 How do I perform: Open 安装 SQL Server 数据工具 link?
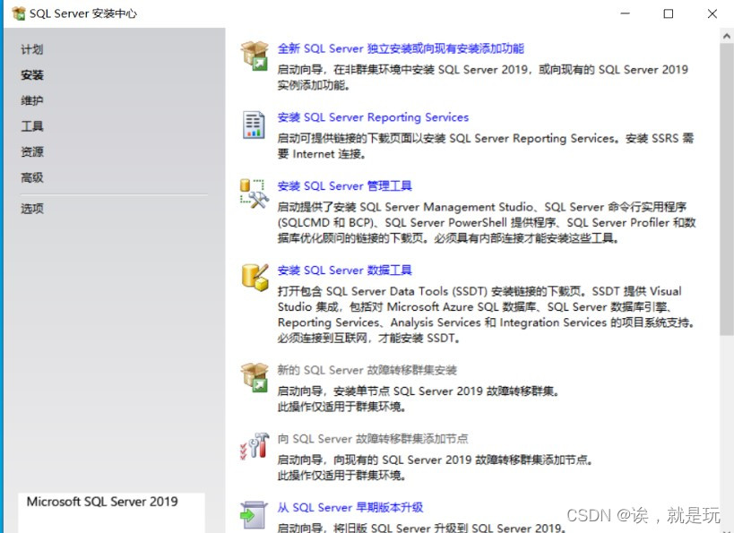tap(344, 271)
